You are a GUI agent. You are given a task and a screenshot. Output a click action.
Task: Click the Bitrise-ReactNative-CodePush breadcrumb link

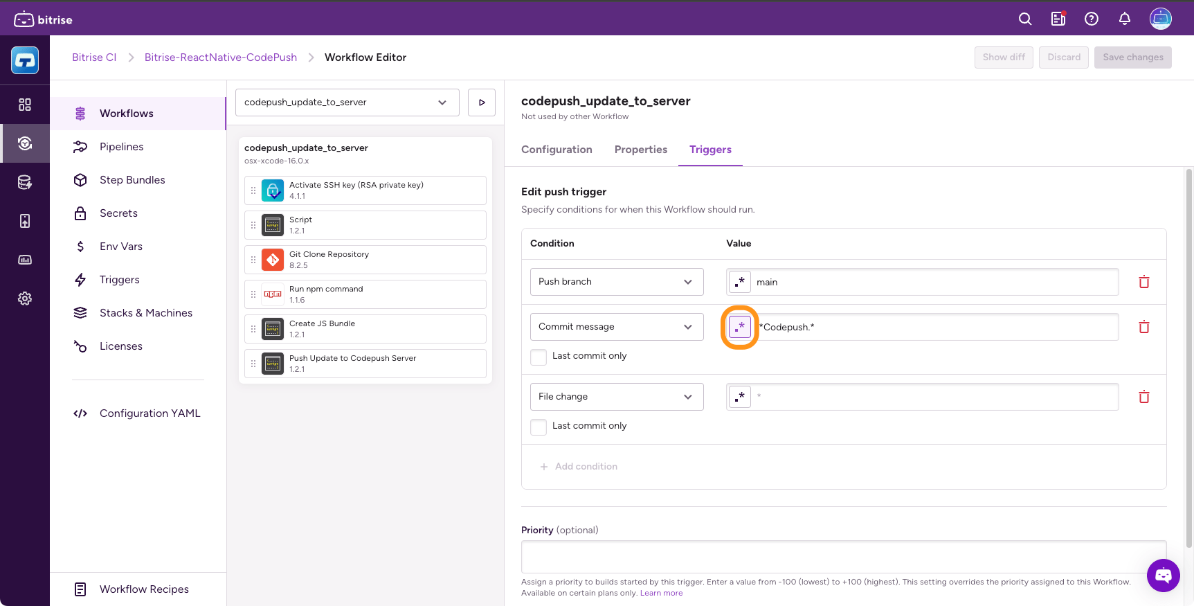coord(220,57)
